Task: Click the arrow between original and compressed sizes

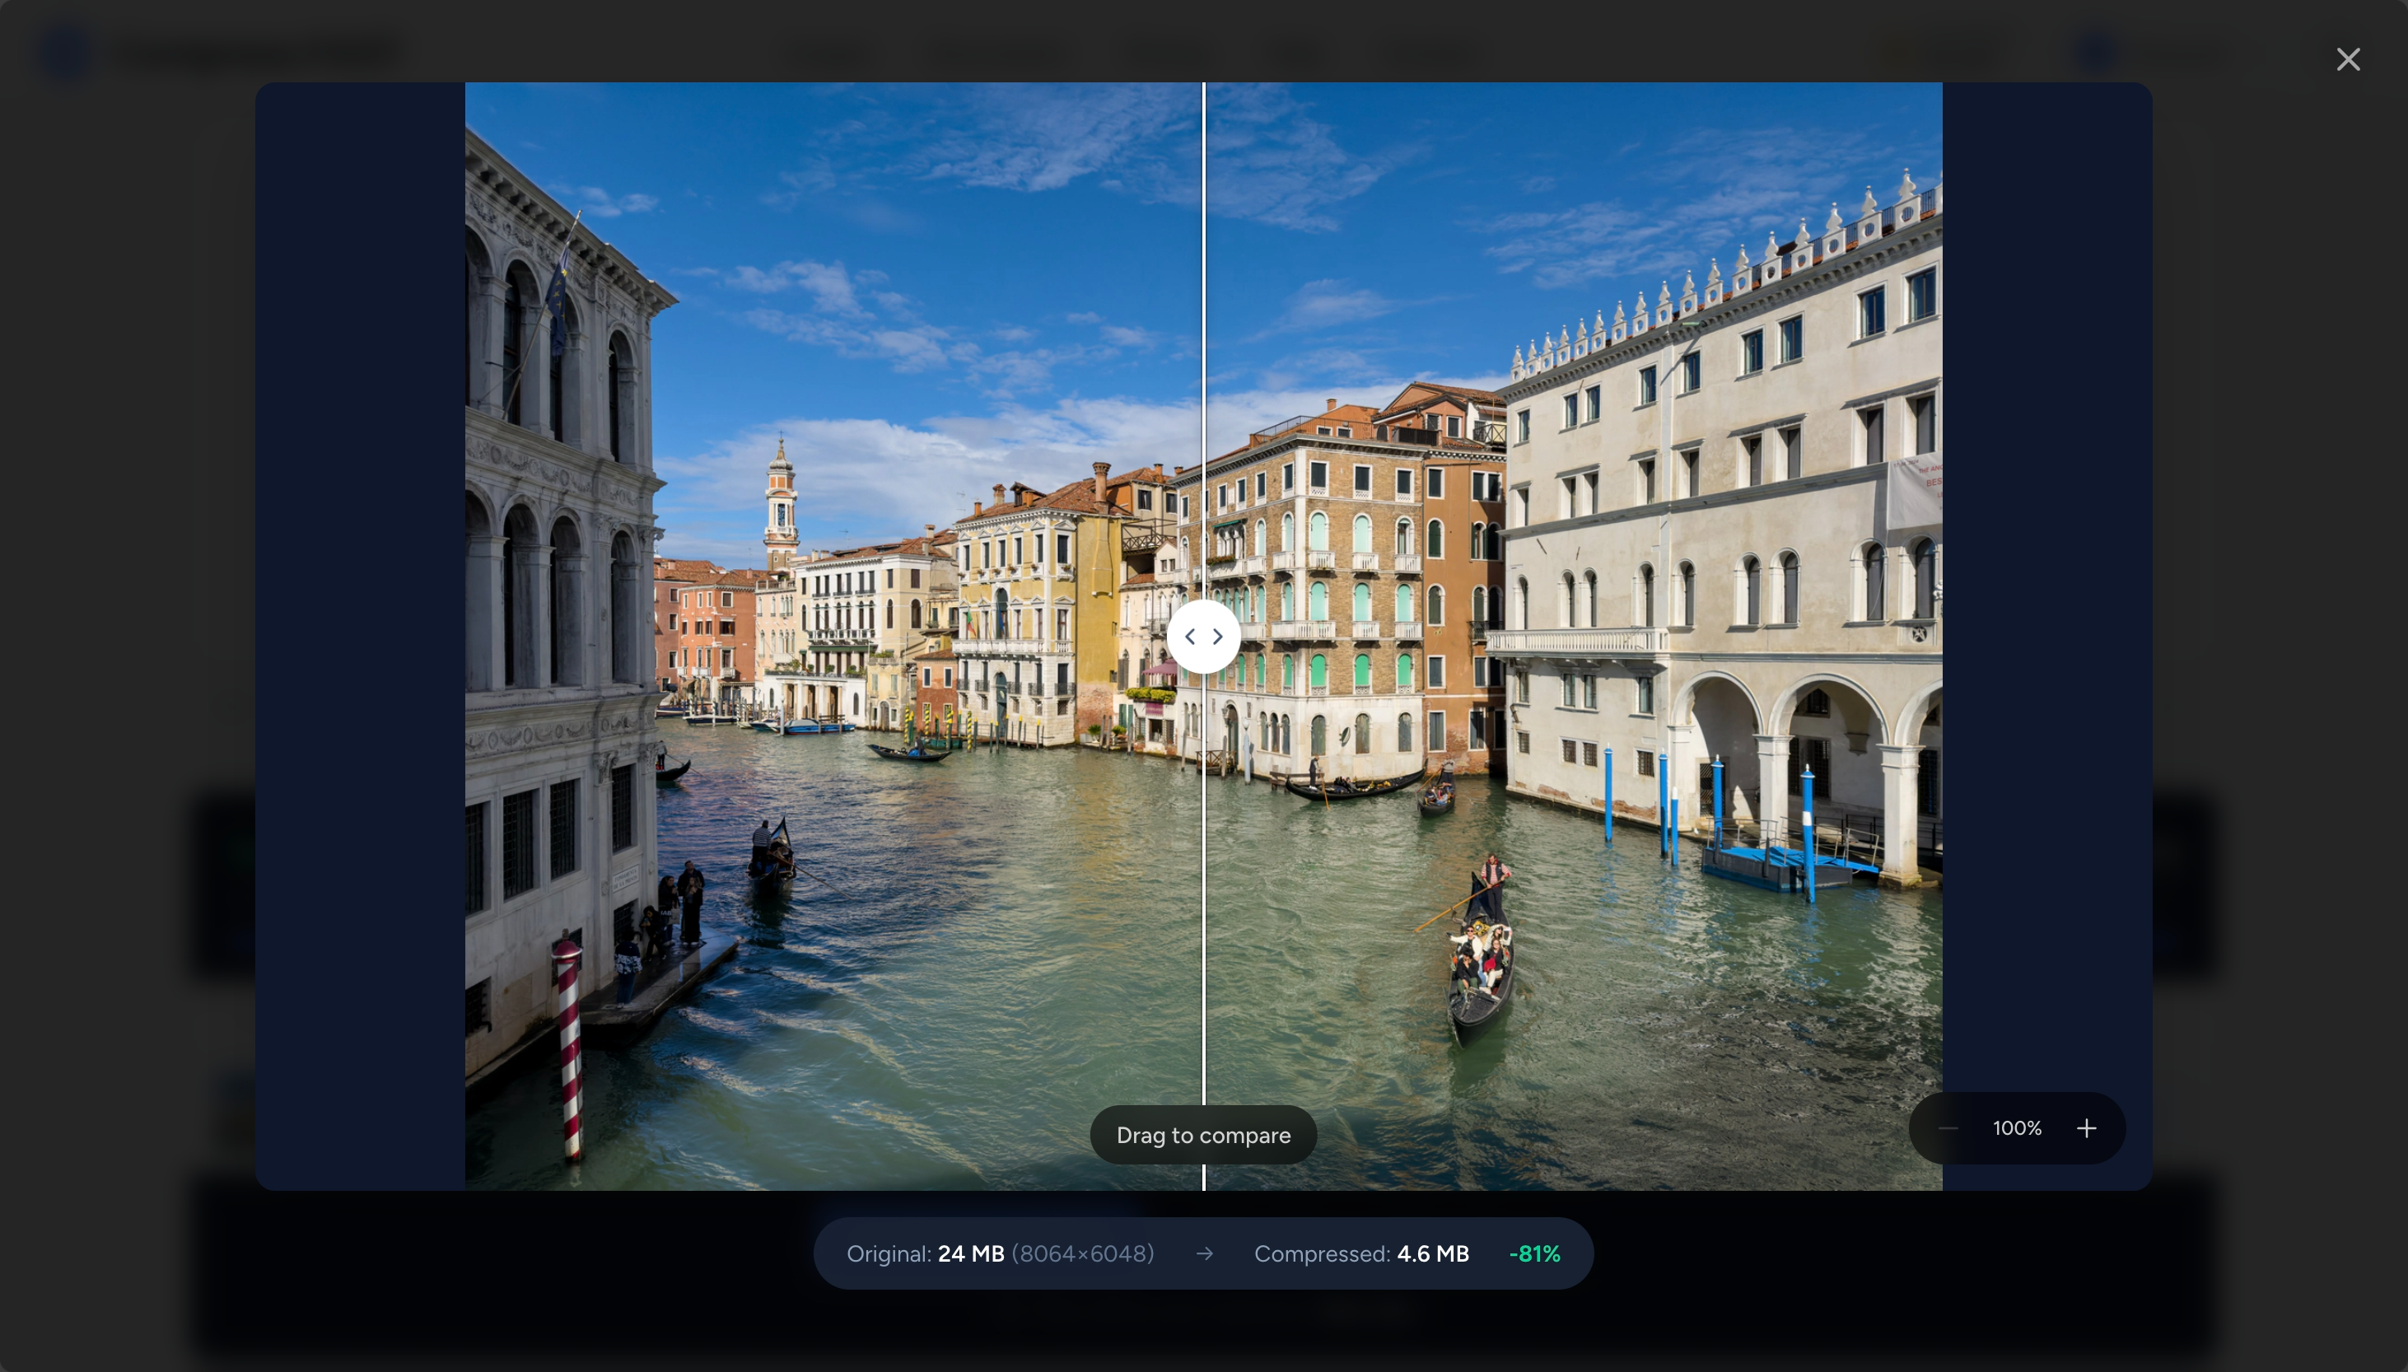Action: click(x=1205, y=1253)
